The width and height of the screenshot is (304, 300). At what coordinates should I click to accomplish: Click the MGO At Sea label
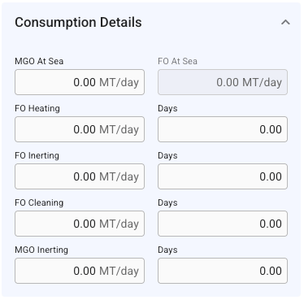pyautogui.click(x=39, y=61)
